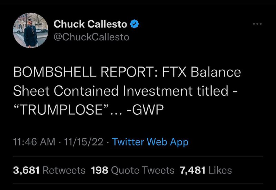
Task: Click the 11:46 AM timestamp
Action: 34,142
